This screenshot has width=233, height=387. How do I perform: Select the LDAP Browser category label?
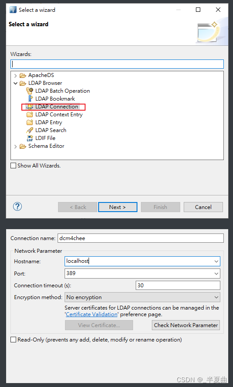pyautogui.click(x=45, y=83)
